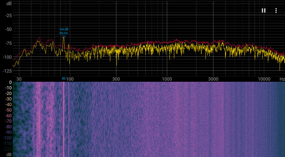Click the '86 Hz' peak readout label
This screenshot has width=285, height=157.
[x=64, y=33]
